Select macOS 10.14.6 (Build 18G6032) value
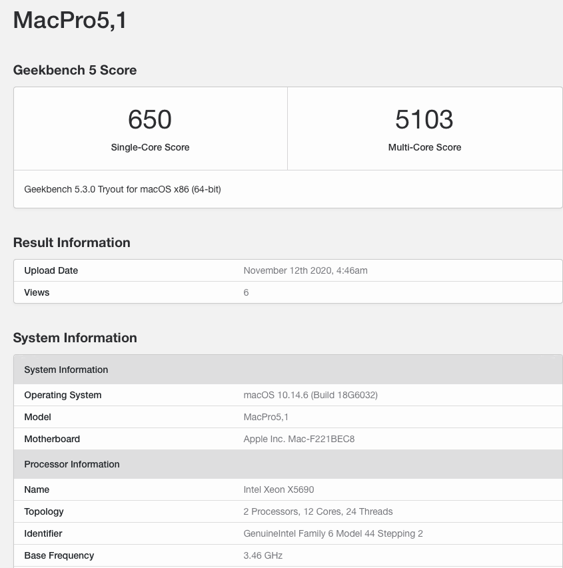 click(x=310, y=395)
